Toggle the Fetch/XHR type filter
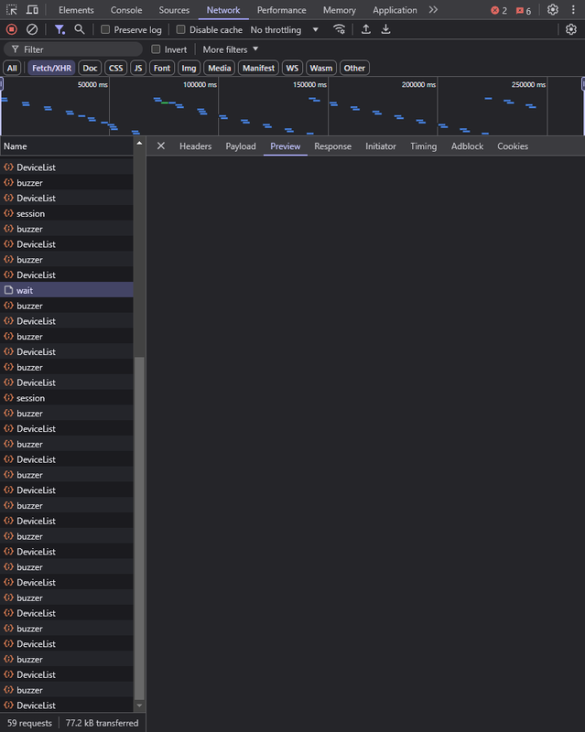 tap(51, 68)
